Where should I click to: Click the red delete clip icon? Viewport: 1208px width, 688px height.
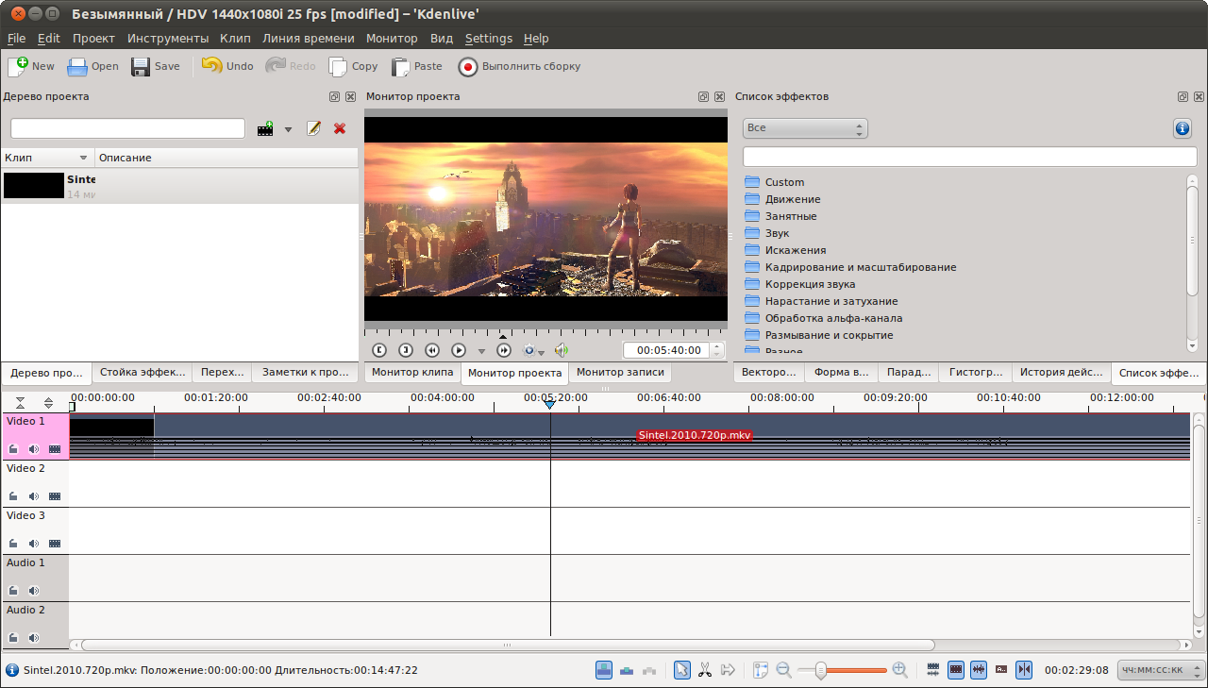[x=340, y=128]
